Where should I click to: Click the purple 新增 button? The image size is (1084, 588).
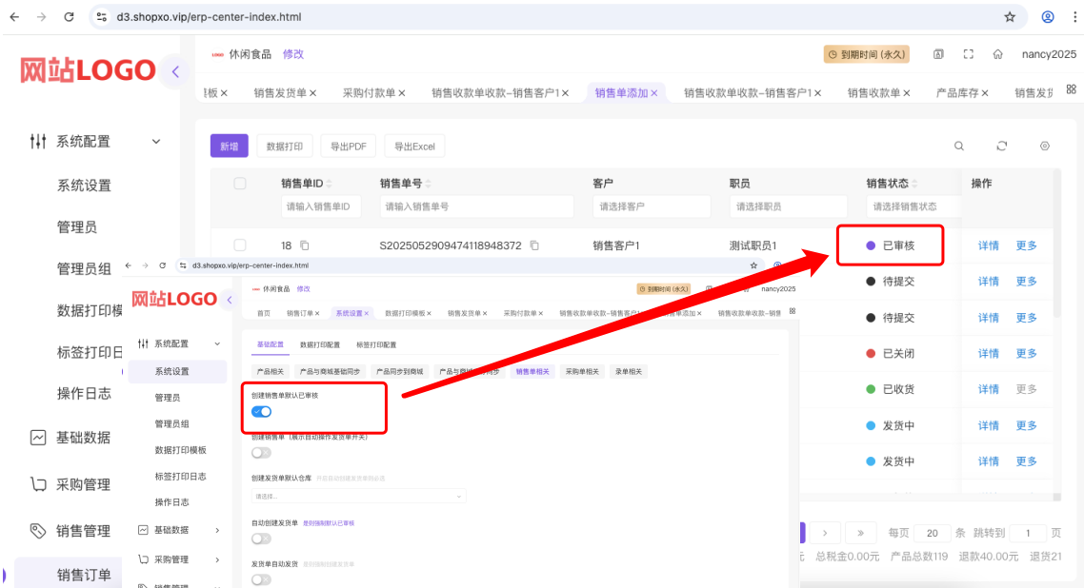coord(230,147)
